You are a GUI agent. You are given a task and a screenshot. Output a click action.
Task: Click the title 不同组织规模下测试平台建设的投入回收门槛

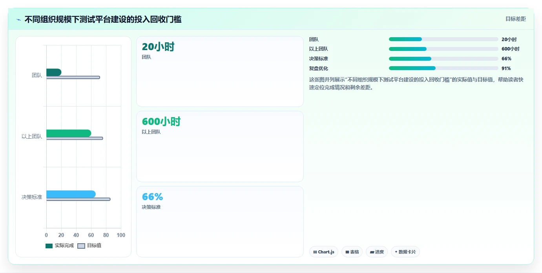[103, 19]
